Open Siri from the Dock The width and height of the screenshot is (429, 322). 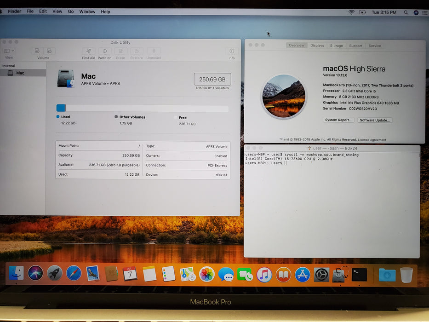coord(35,273)
